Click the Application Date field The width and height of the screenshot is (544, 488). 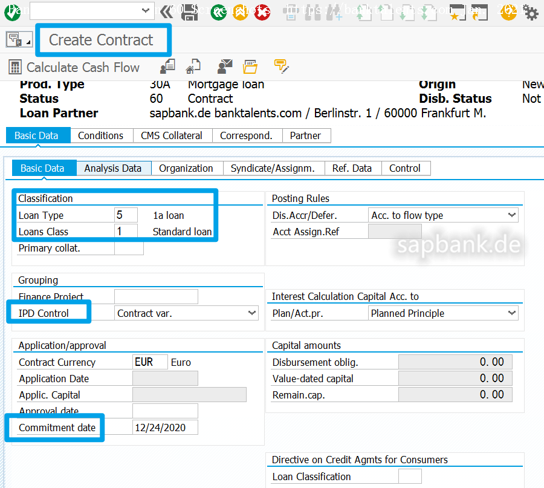[165, 379]
